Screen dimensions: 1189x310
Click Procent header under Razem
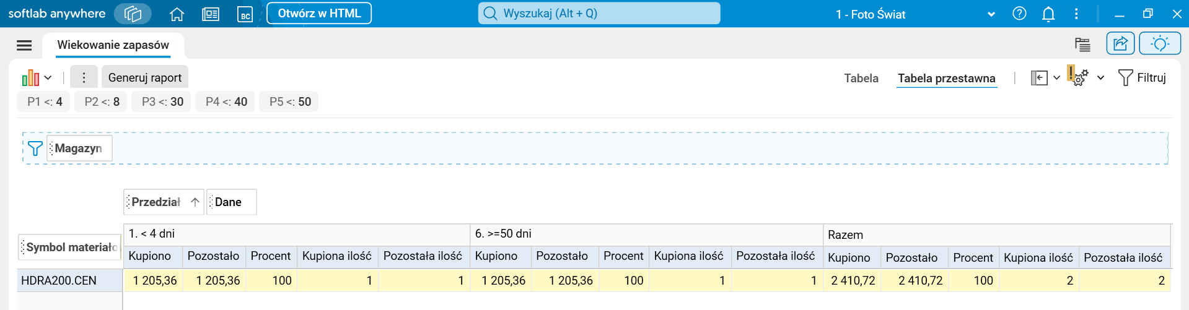[x=973, y=257]
